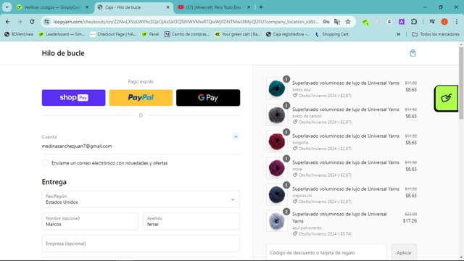The height and width of the screenshot is (261, 464).
Task: Close the Verificar códigos tab
Action: point(87,7)
